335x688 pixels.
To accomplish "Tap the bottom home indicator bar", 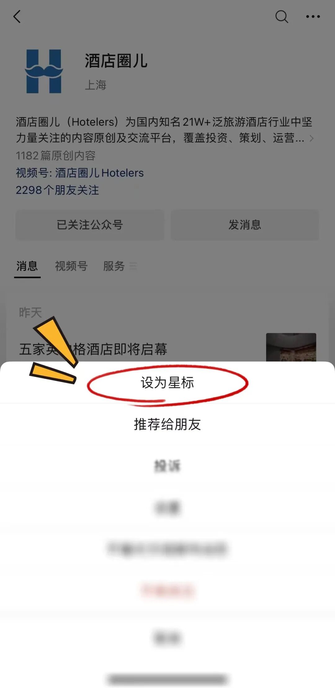I will 167,679.
